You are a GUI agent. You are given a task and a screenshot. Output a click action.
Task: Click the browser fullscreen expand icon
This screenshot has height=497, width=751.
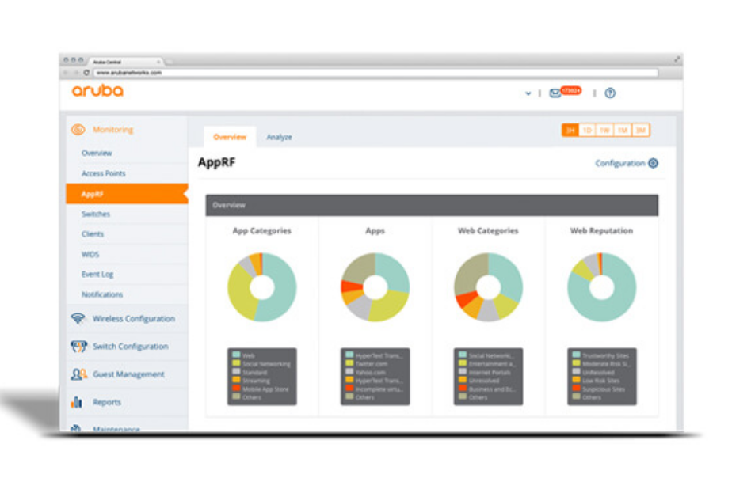677,59
